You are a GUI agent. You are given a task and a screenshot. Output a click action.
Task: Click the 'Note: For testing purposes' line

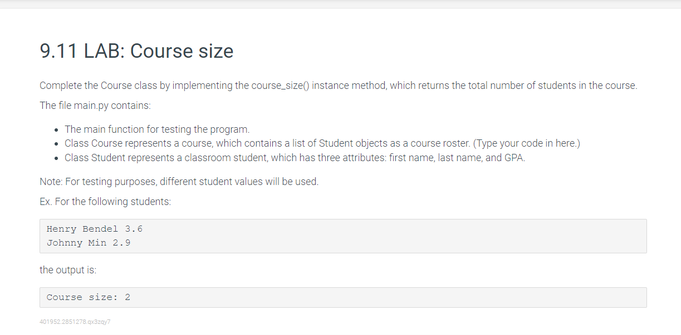[179, 182]
